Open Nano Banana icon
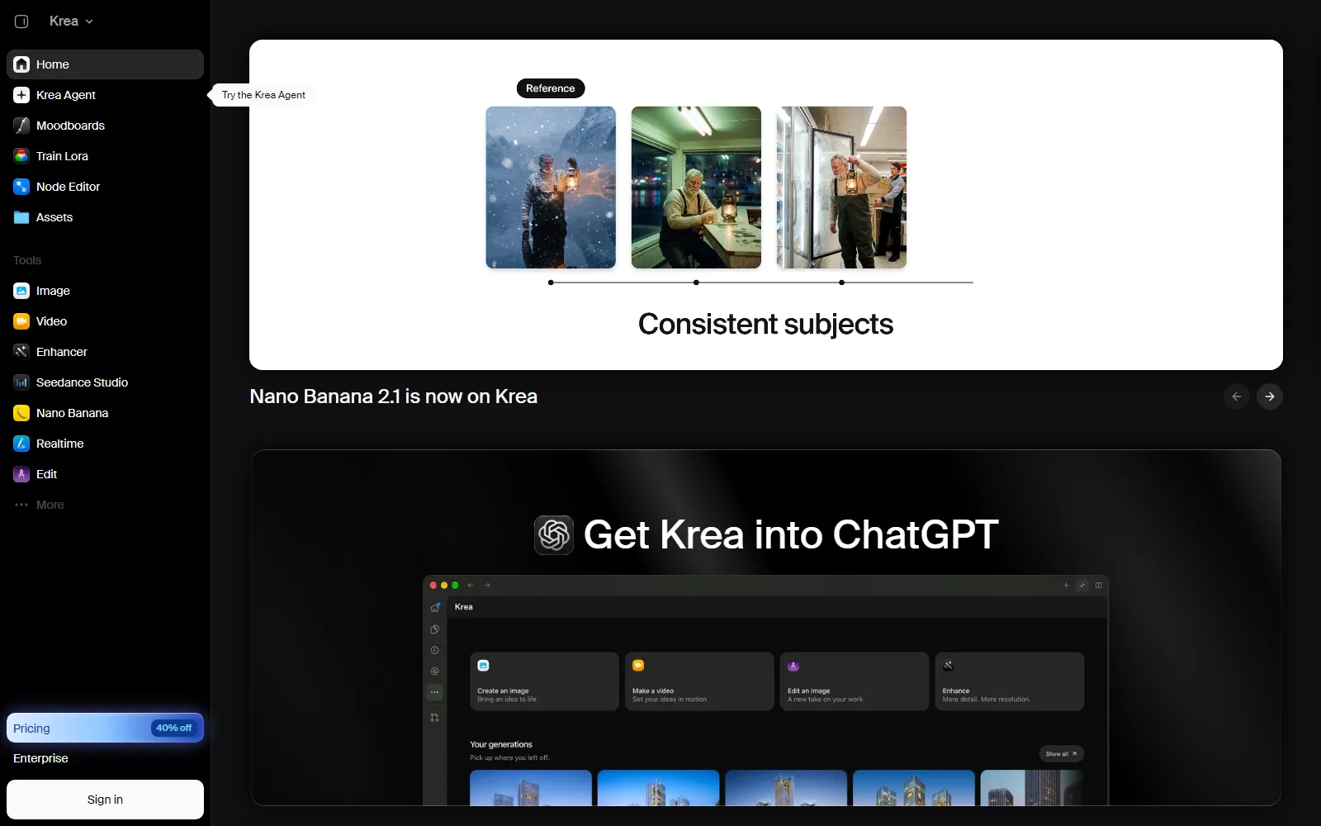The height and width of the screenshot is (826, 1321). (x=21, y=413)
